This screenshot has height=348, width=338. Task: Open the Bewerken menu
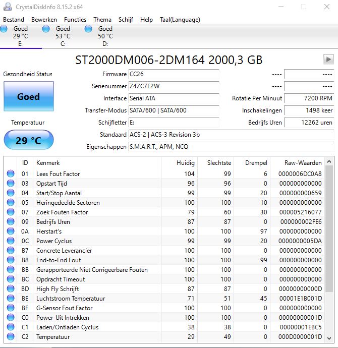[x=44, y=20]
